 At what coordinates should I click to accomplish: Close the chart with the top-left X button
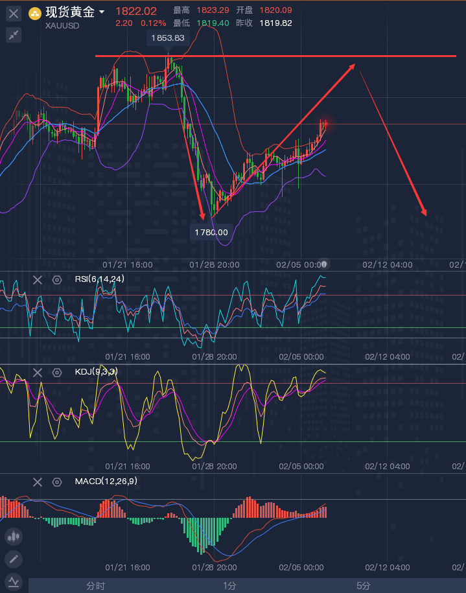click(14, 13)
